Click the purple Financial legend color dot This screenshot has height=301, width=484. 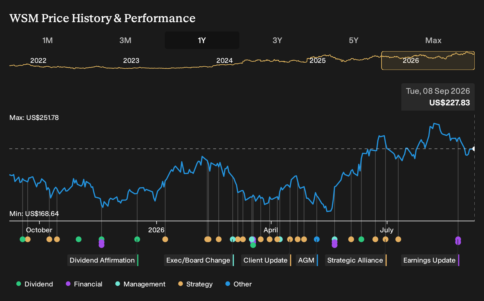point(68,284)
